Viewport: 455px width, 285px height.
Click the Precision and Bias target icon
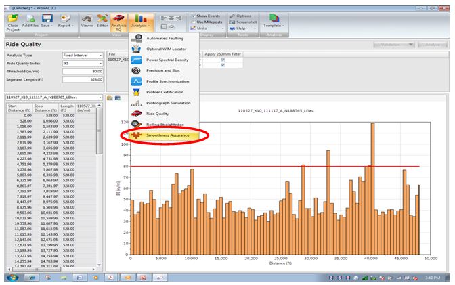coord(136,70)
